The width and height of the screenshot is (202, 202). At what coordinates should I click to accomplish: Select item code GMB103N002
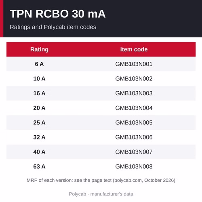[134, 79]
